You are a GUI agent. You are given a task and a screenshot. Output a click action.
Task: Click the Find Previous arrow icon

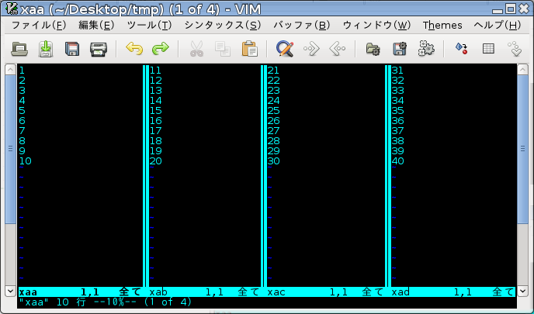click(338, 49)
